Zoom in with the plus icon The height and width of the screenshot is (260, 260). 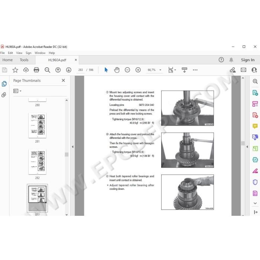coord(138,70)
